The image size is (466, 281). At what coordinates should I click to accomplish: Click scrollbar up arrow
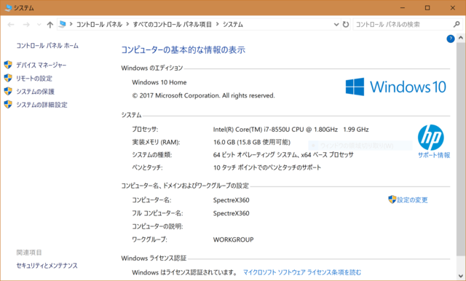pyautogui.click(x=461, y=38)
